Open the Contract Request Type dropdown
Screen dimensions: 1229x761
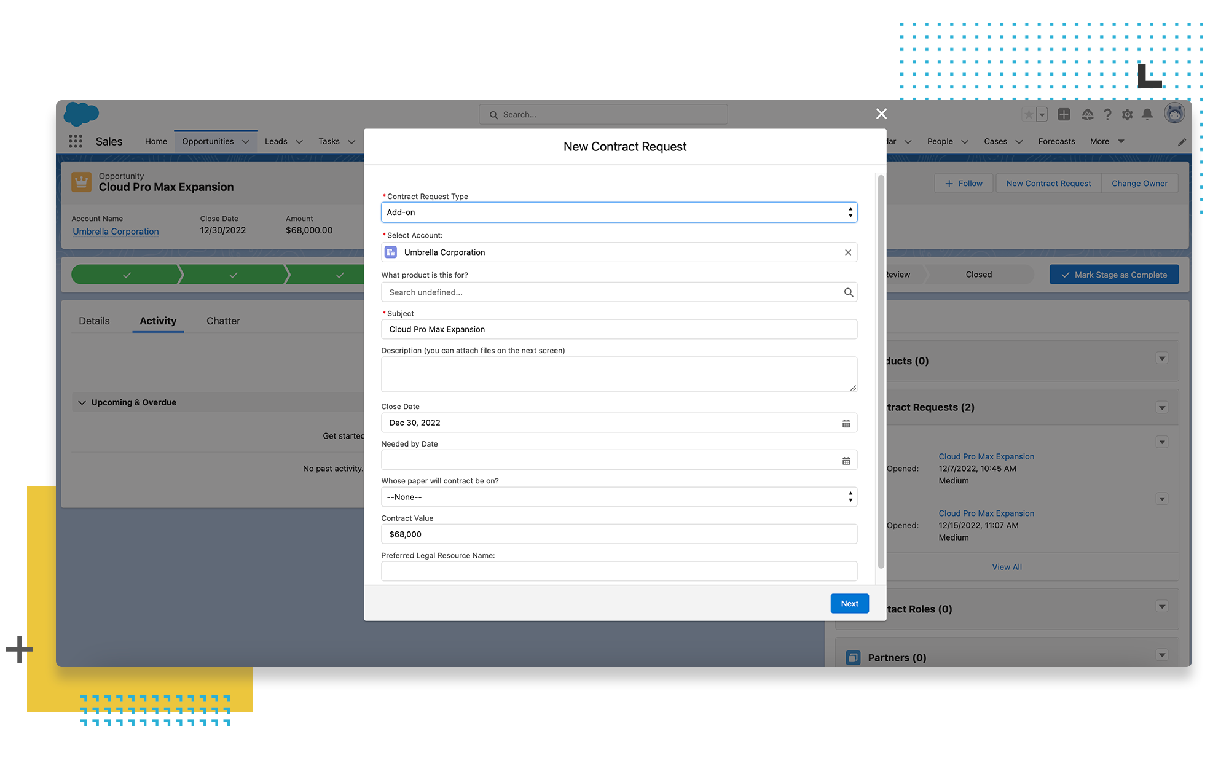click(619, 213)
